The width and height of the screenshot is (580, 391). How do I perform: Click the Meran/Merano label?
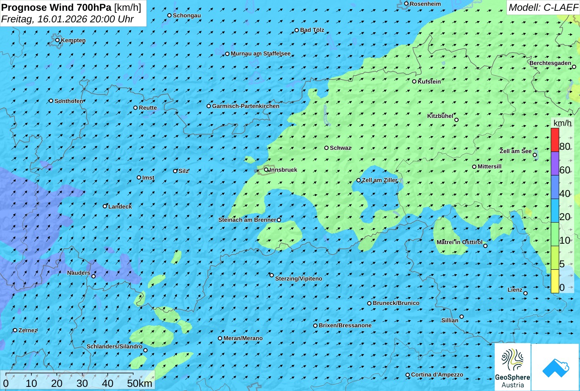(243, 338)
